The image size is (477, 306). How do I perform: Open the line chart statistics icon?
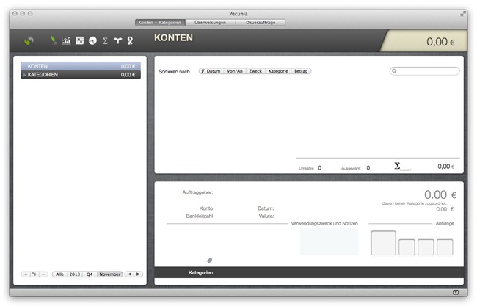tap(66, 41)
